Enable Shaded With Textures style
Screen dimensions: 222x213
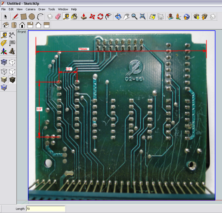pos(12,80)
